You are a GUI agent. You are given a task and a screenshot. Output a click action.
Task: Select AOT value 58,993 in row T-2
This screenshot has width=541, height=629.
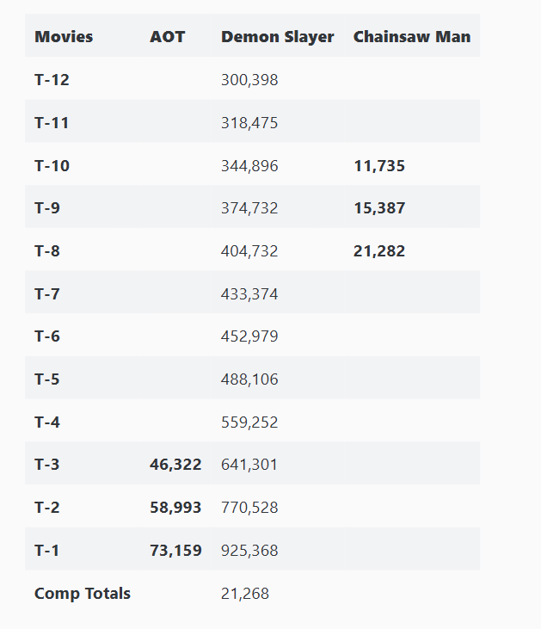tap(175, 508)
